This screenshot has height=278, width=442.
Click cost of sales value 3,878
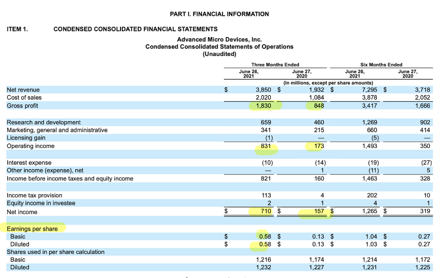click(x=369, y=98)
